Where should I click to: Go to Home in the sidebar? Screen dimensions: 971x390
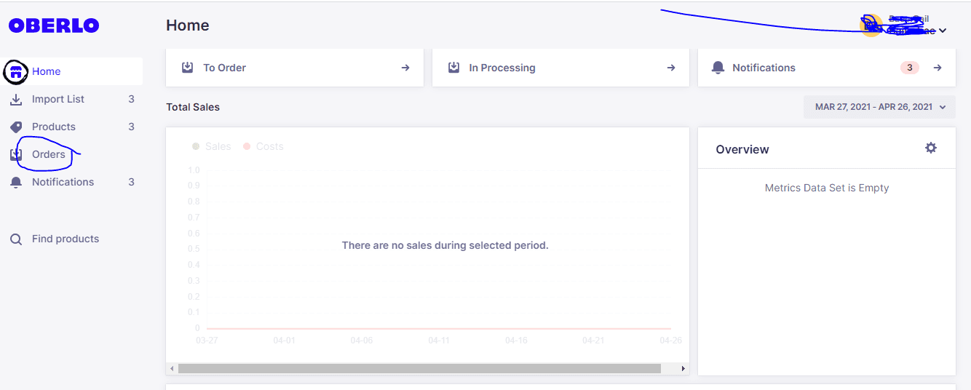point(73,71)
